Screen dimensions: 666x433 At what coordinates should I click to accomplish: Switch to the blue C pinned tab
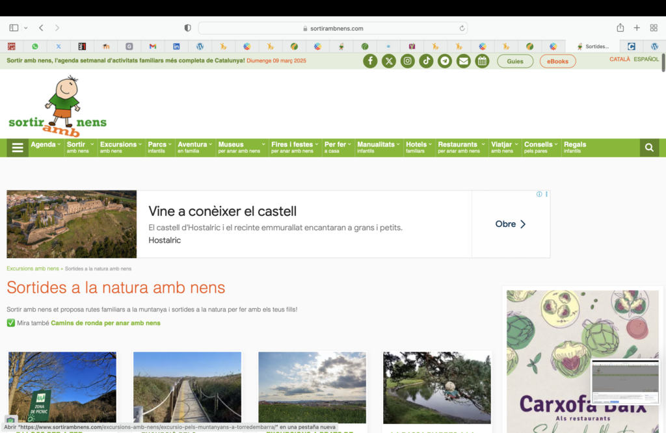pos(632,46)
